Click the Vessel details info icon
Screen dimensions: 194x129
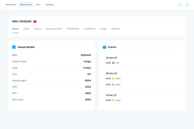(14, 47)
